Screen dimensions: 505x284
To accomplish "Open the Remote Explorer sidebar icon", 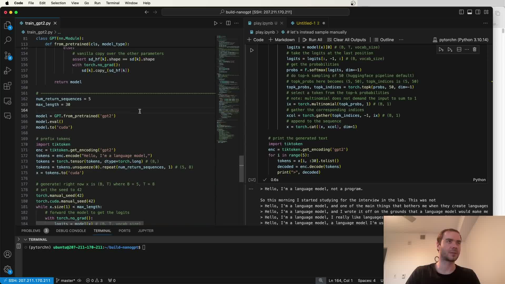I will [x=8, y=101].
